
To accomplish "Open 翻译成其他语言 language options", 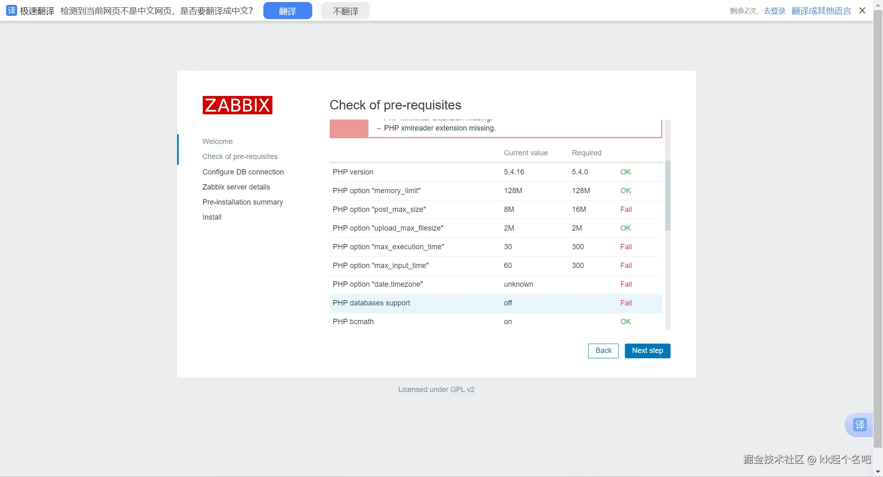I will coord(821,11).
